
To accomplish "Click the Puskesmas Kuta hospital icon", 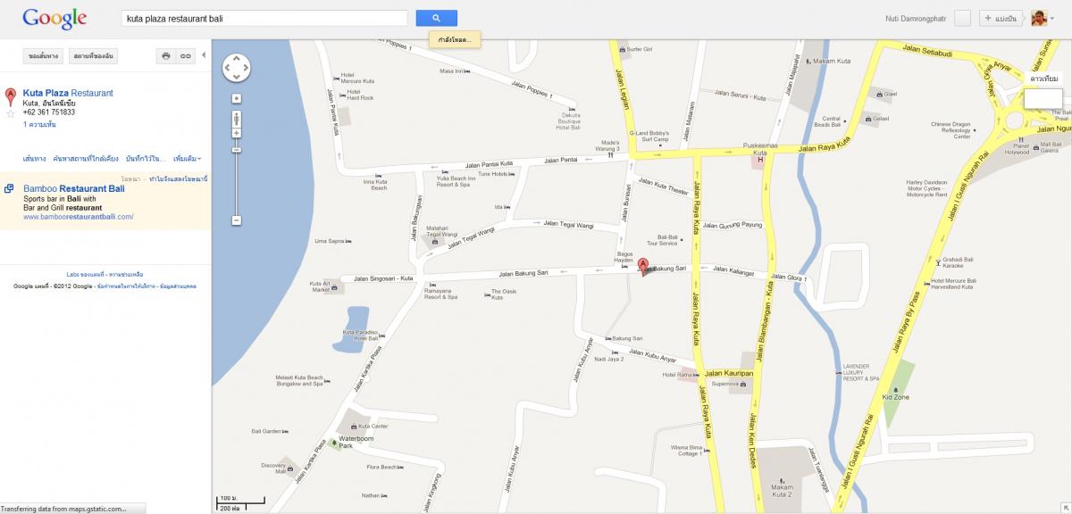I will [760, 160].
